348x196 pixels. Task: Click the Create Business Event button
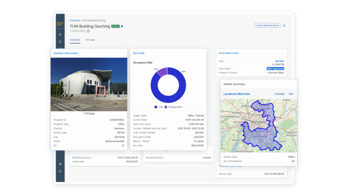(x=267, y=25)
